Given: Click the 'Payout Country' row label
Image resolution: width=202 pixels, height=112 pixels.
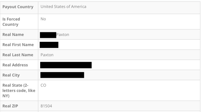Looking at the screenshot, I should 18,7.
